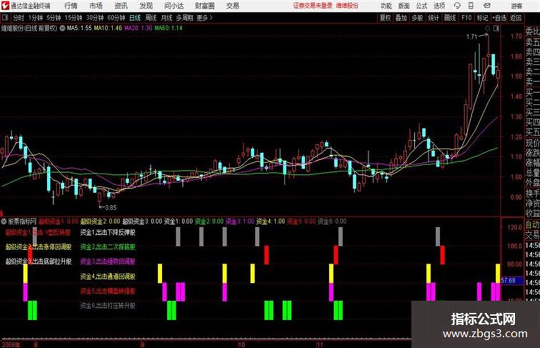Image resolution: width=540 pixels, height=348 pixels.
Task: Click the 0.85 low price marker
Action: (110, 207)
